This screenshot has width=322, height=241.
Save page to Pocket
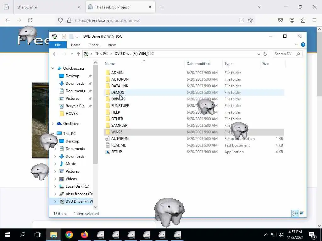coord(280,20)
